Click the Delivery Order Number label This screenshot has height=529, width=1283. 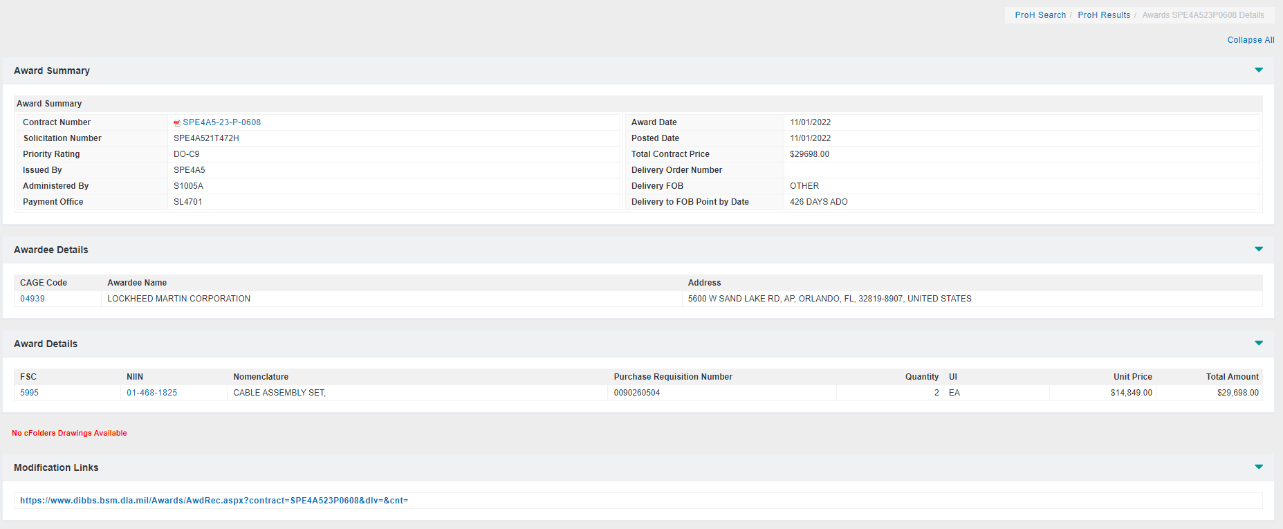(x=676, y=170)
